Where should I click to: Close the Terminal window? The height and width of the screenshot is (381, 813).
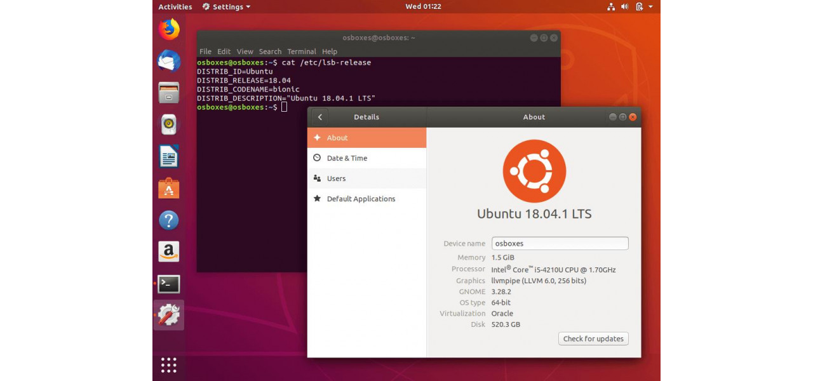point(553,38)
